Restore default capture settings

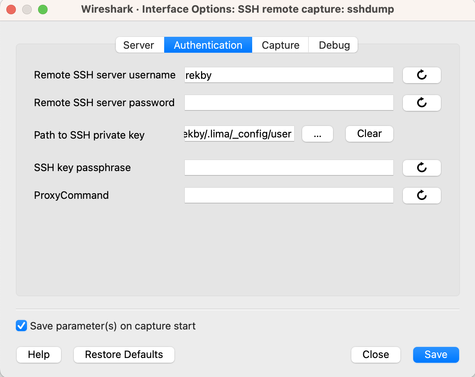[x=124, y=355]
